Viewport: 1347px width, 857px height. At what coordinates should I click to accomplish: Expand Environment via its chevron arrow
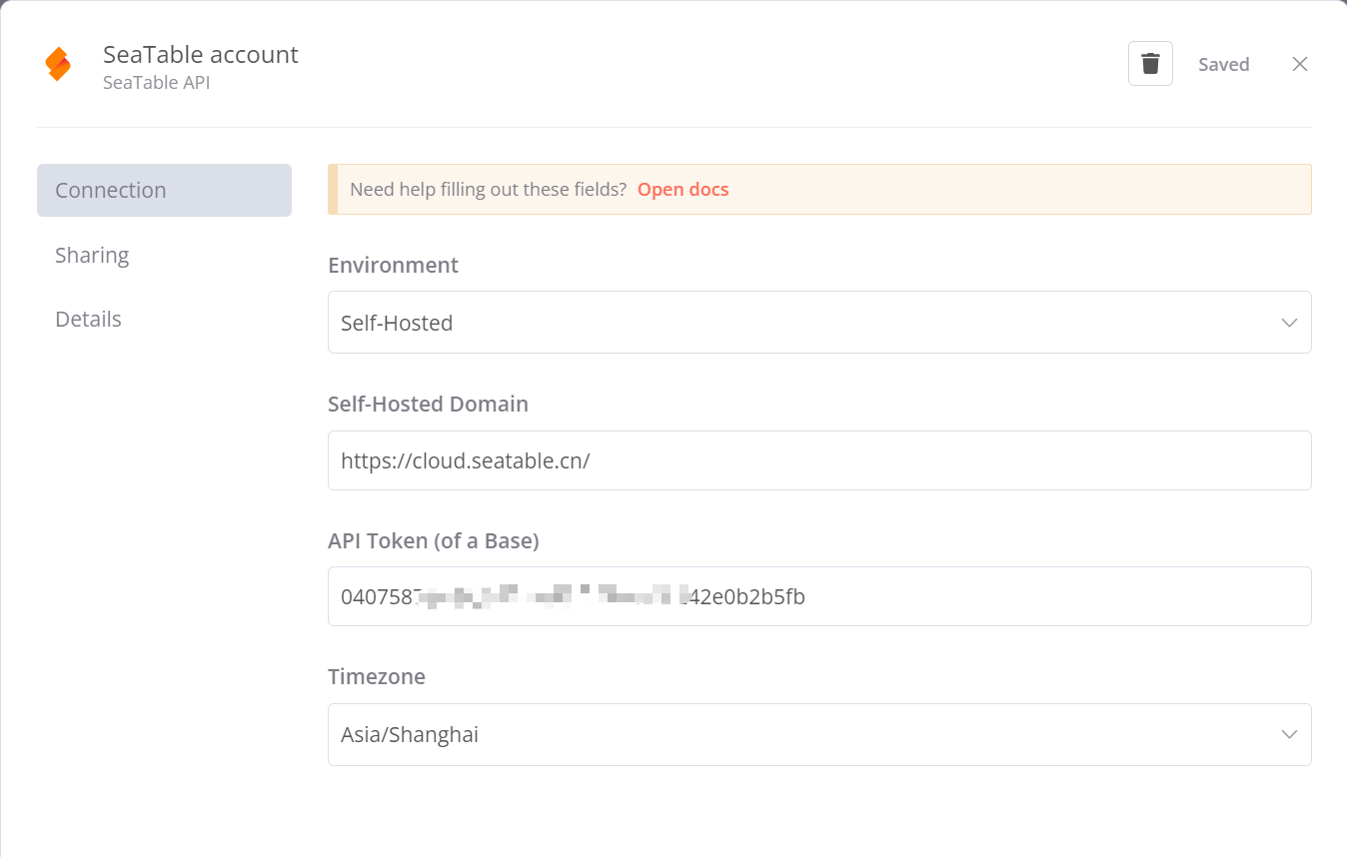click(x=1289, y=323)
